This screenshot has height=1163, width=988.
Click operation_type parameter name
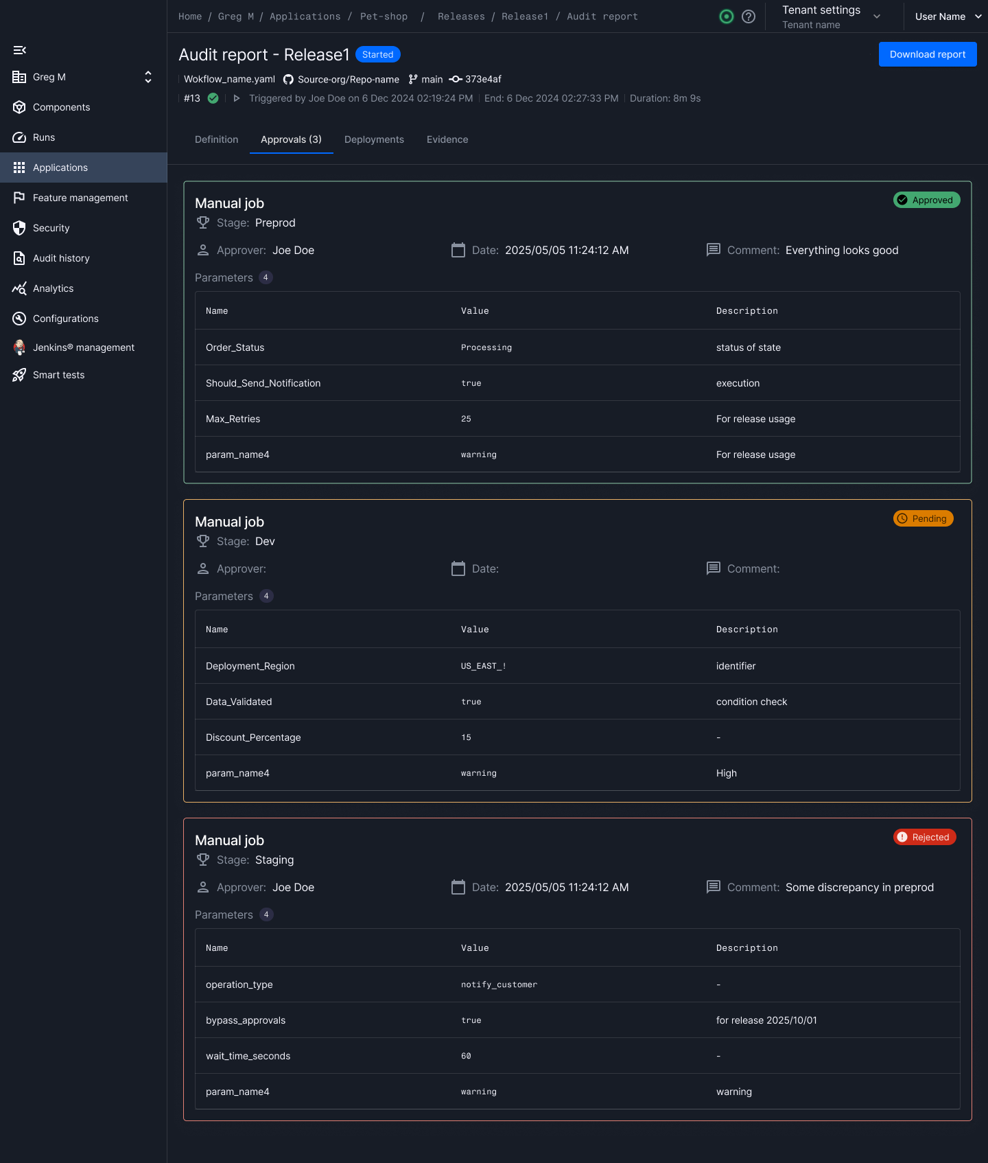click(x=239, y=984)
